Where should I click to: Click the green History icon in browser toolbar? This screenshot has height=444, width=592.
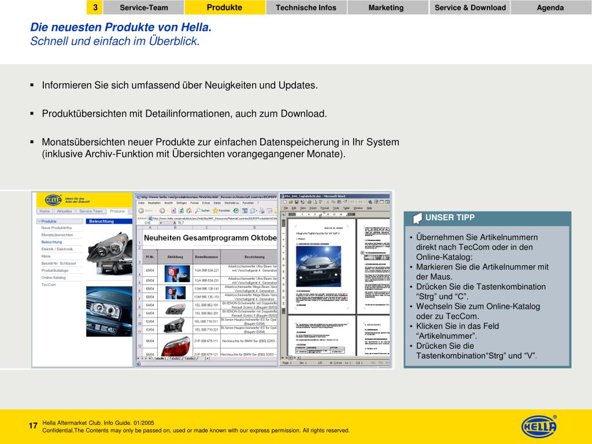click(x=236, y=210)
